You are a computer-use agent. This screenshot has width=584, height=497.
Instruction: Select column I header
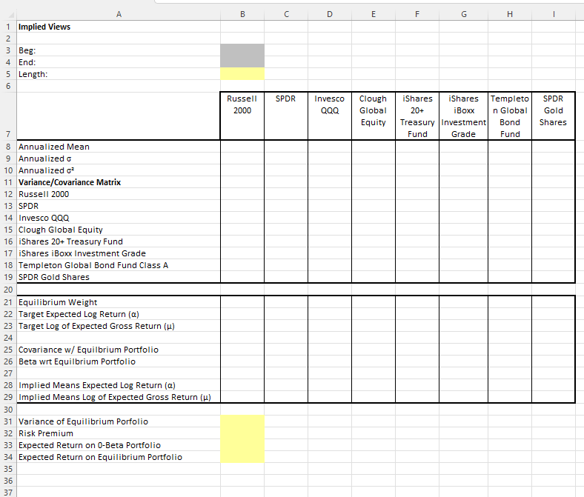pyautogui.click(x=554, y=14)
